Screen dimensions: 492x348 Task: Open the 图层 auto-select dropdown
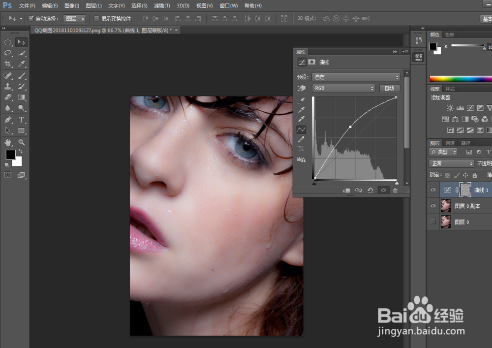(74, 19)
